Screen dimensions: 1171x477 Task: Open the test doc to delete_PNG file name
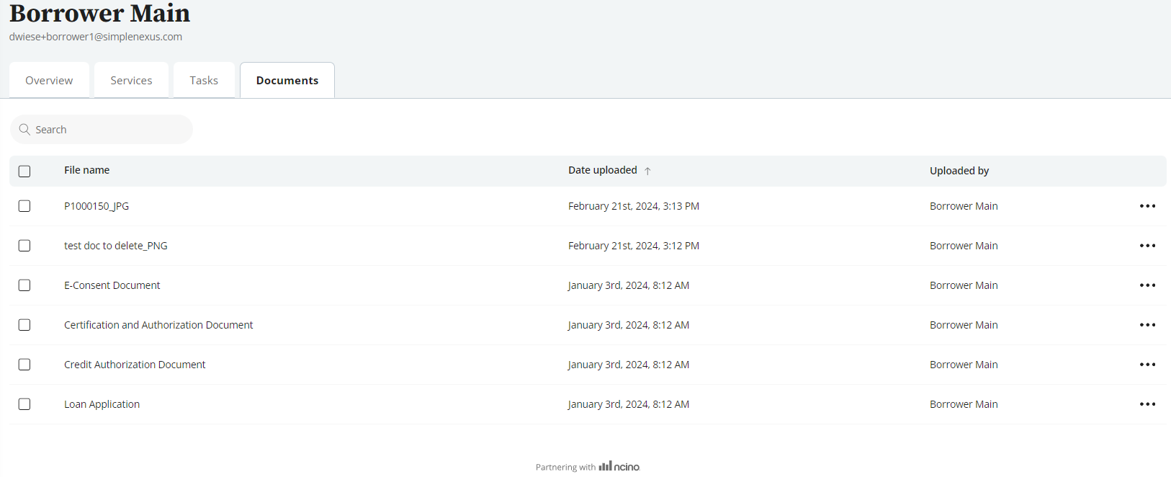coord(116,246)
